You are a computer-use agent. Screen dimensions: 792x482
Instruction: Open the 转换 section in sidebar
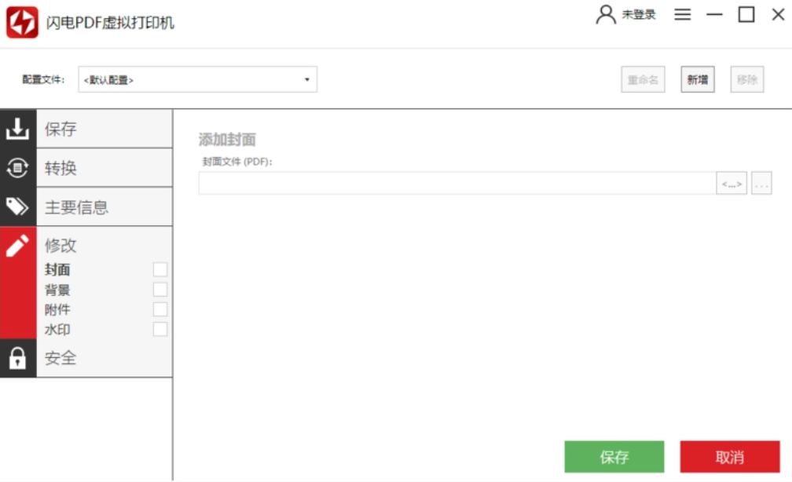104,168
